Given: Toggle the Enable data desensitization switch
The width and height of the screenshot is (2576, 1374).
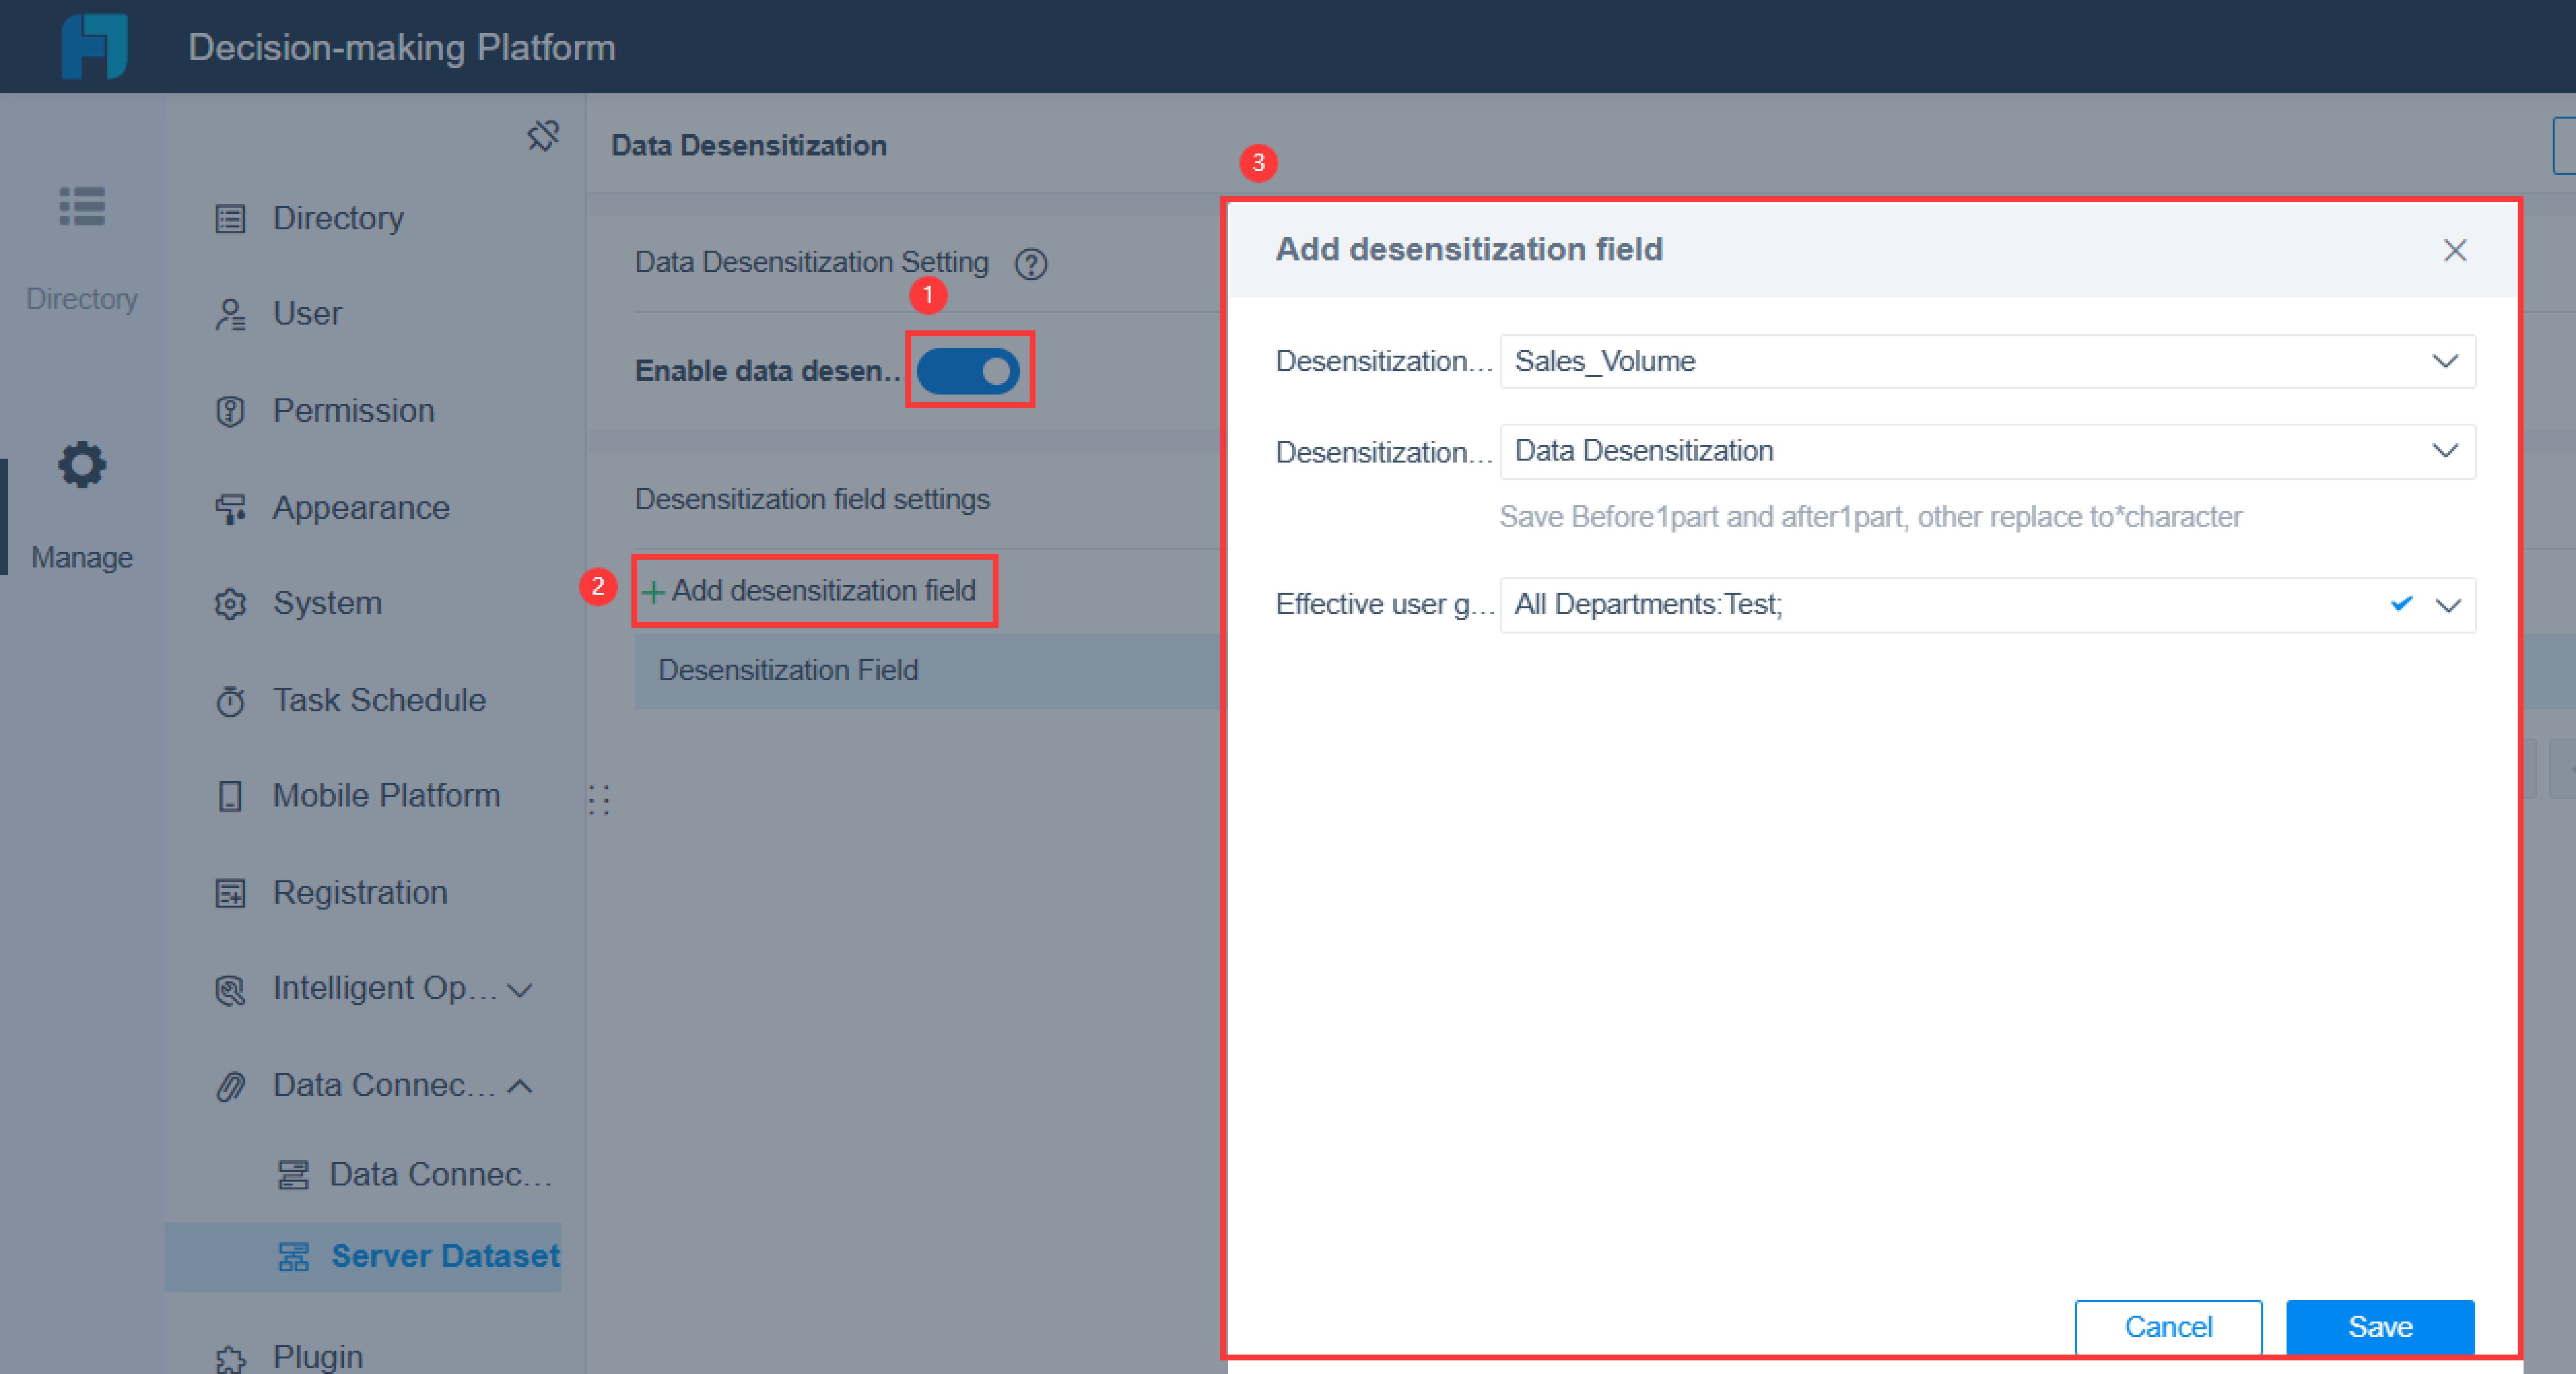Looking at the screenshot, I should [968, 371].
